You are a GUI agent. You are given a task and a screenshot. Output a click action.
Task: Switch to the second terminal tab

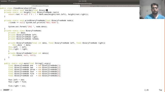click(x=110, y=6)
